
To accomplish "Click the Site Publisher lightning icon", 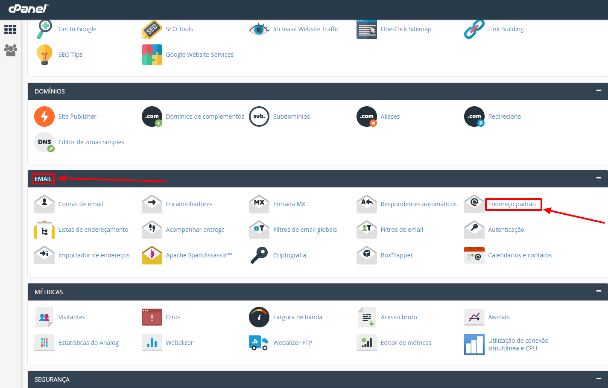I will point(44,117).
